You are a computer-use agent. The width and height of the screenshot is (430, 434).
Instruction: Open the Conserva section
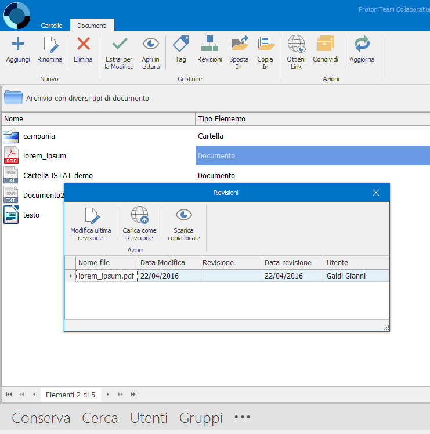click(x=41, y=418)
